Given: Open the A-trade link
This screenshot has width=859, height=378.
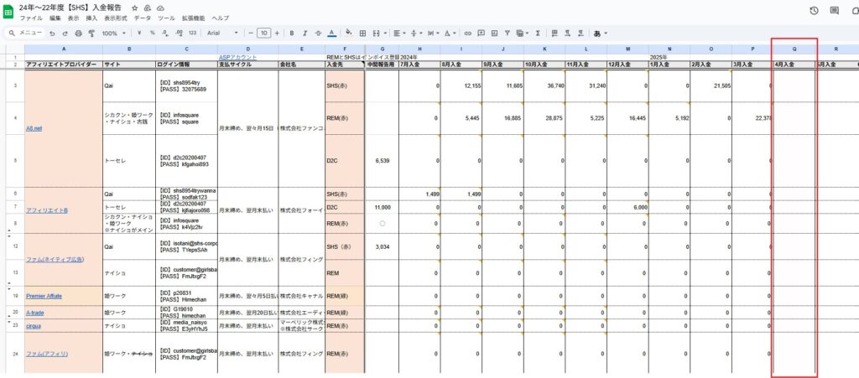Looking at the screenshot, I should (35, 313).
